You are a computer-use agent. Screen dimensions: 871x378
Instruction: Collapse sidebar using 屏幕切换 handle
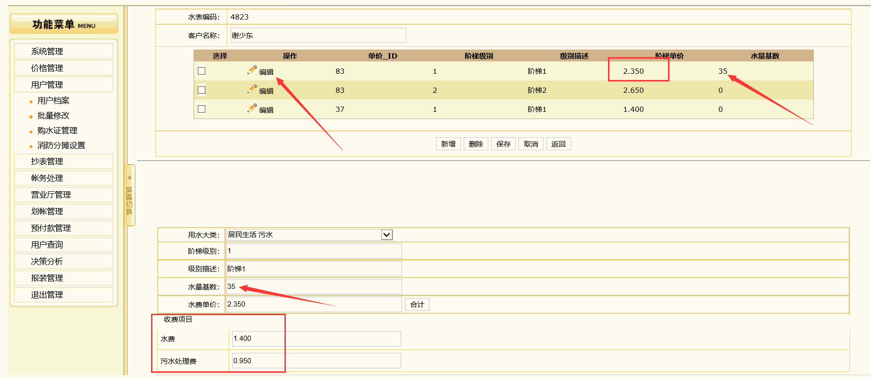pyautogui.click(x=130, y=195)
